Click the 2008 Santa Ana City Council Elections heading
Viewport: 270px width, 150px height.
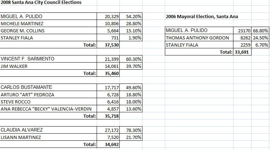click(41, 2)
